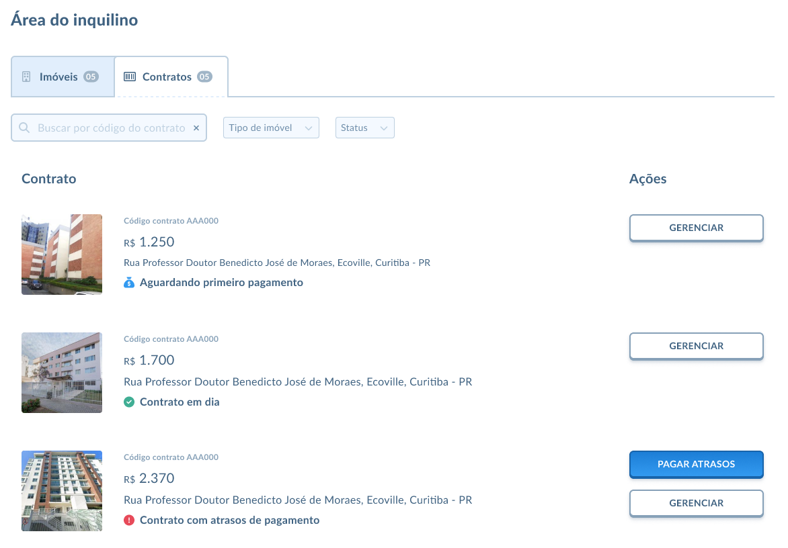Expand the Status filter dropdown
Image resolution: width=788 pixels, height=548 pixels.
[364, 128]
